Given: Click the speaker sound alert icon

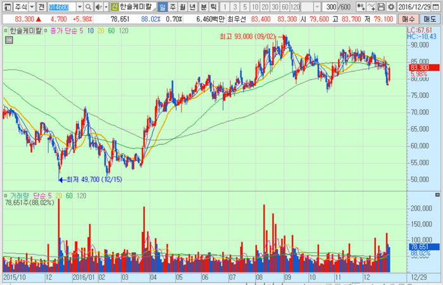Looking at the screenshot, I should (98, 6).
